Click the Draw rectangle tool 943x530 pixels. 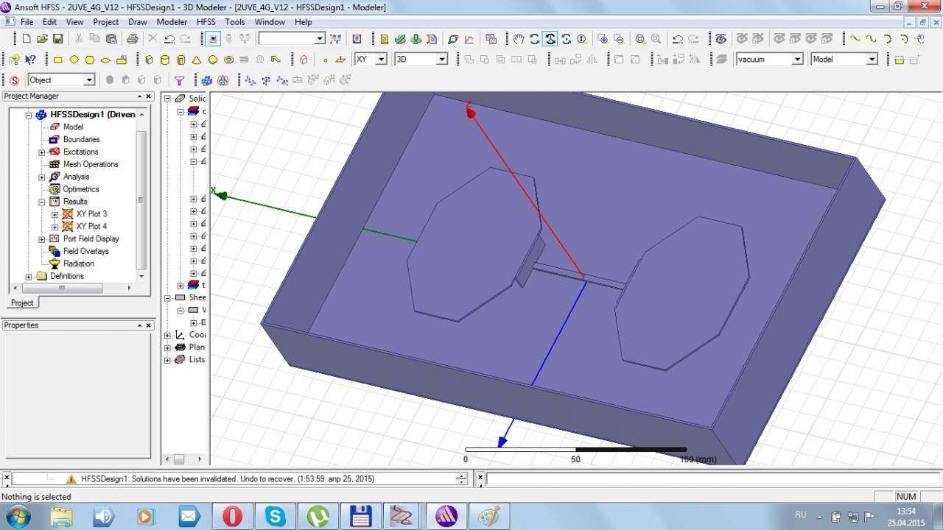coord(58,60)
